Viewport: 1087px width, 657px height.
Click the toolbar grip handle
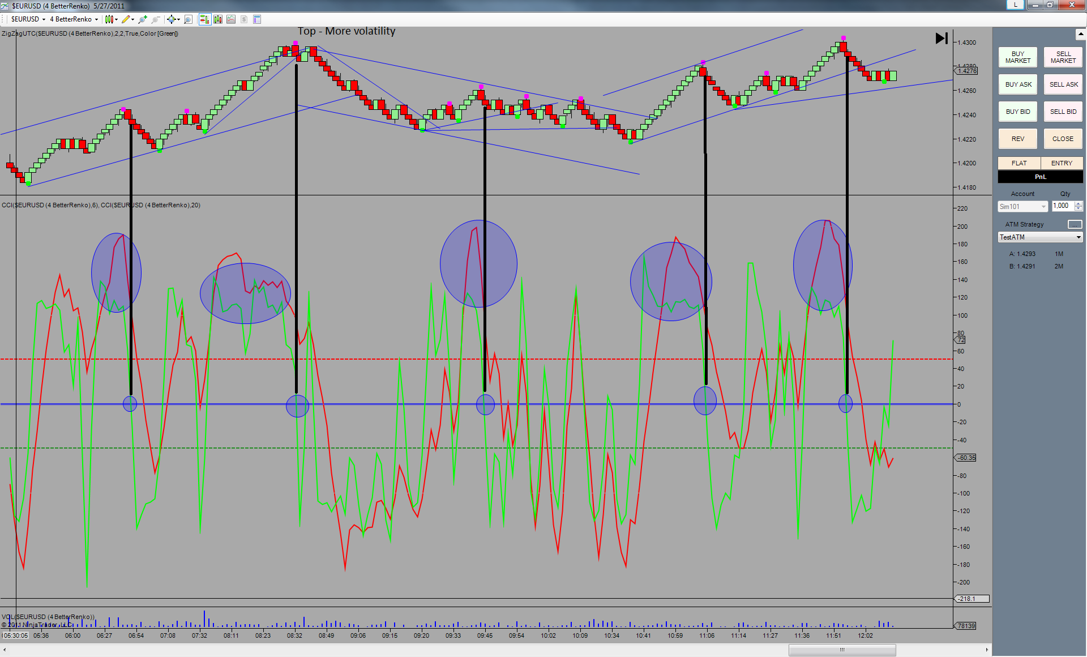click(3, 19)
